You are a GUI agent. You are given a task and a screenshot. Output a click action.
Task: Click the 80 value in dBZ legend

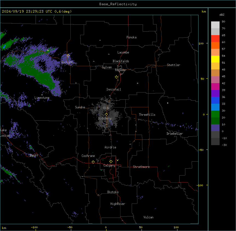[223, 22]
